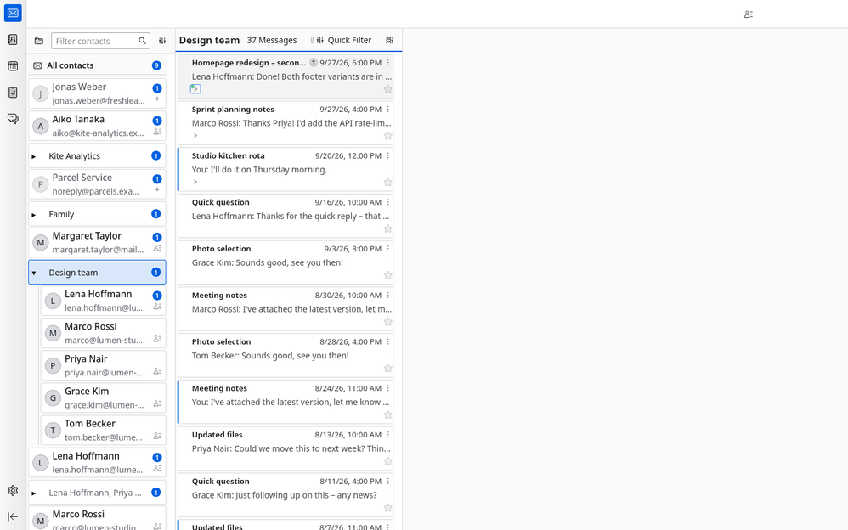848x530 pixels.
Task: Click unread badge on Design team row
Action: (155, 273)
